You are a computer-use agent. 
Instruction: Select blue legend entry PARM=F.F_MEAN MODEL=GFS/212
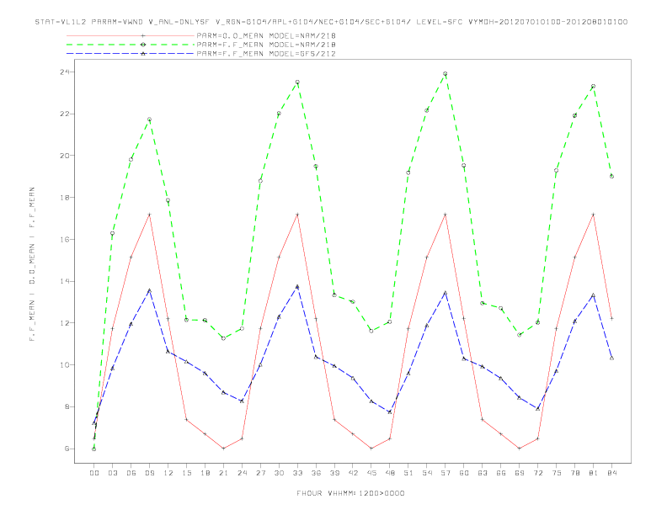tap(266, 54)
